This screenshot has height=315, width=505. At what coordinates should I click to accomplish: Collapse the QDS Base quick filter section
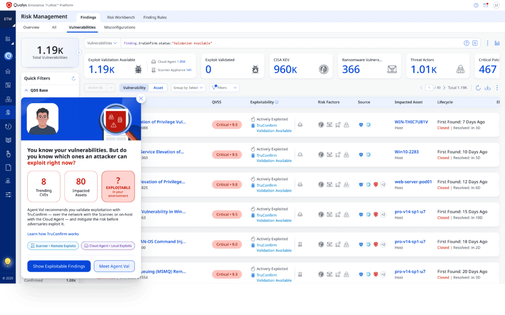tap(26, 90)
